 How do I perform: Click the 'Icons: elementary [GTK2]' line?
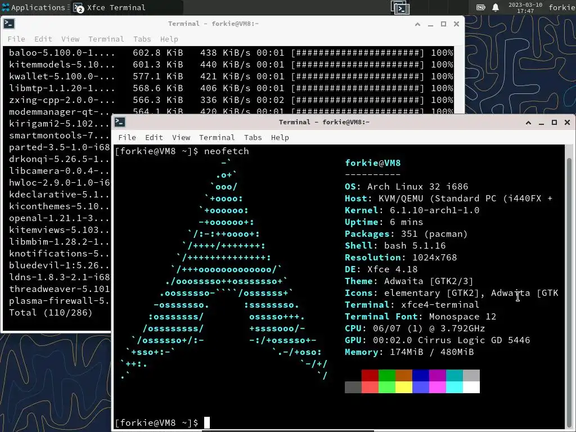click(452, 292)
